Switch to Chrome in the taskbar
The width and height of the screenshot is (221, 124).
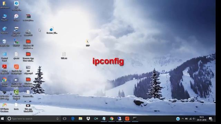click(112, 118)
